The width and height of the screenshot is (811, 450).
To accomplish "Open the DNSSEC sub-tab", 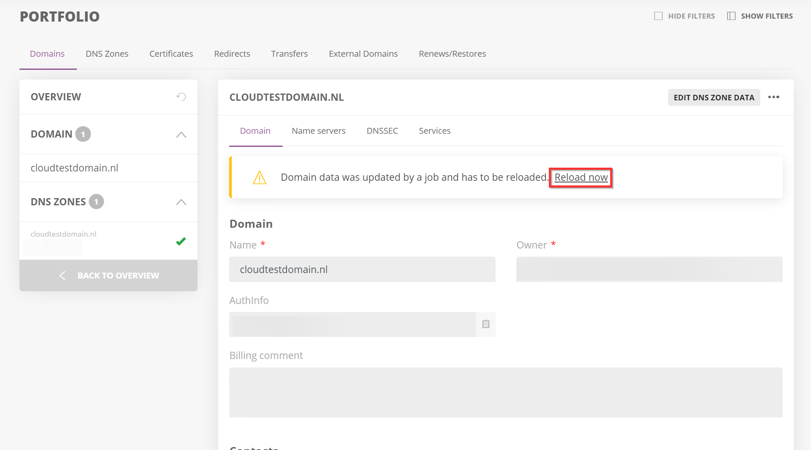I will click(382, 131).
